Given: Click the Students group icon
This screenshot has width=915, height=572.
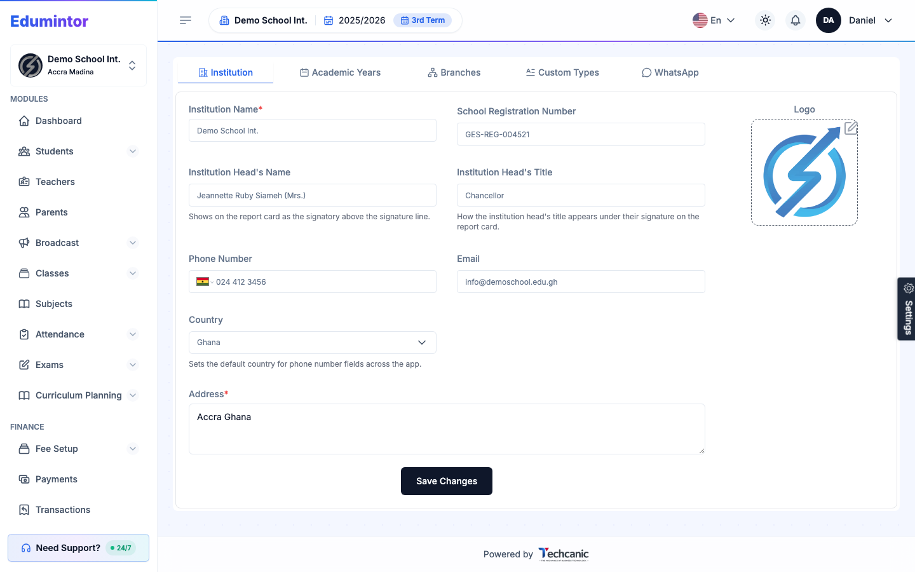Looking at the screenshot, I should [x=24, y=151].
